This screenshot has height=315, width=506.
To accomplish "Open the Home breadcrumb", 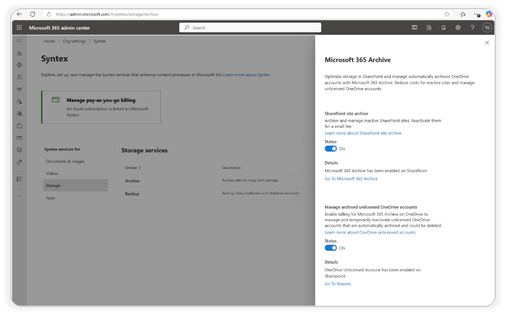I will coord(49,41).
